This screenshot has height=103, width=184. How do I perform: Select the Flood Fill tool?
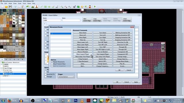point(53,7)
